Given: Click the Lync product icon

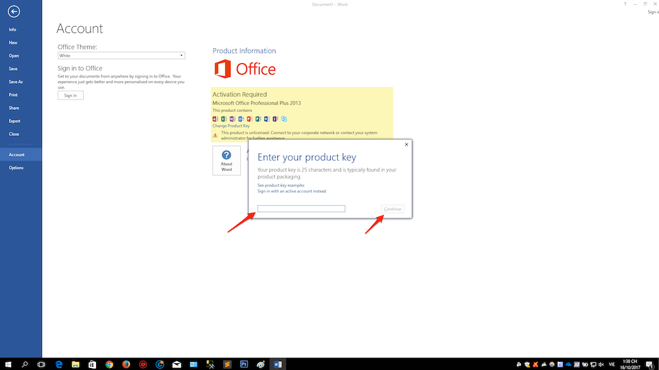Looking at the screenshot, I should (284, 119).
